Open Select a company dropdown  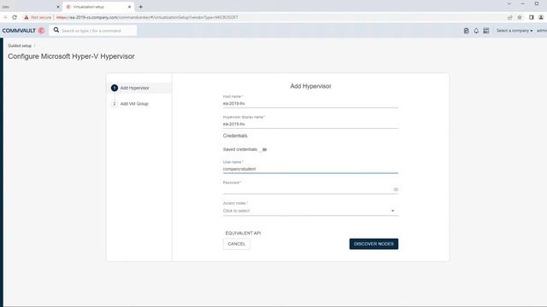click(x=515, y=31)
